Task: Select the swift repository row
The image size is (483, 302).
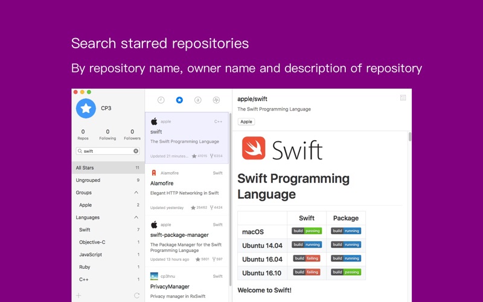Action: 187,138
